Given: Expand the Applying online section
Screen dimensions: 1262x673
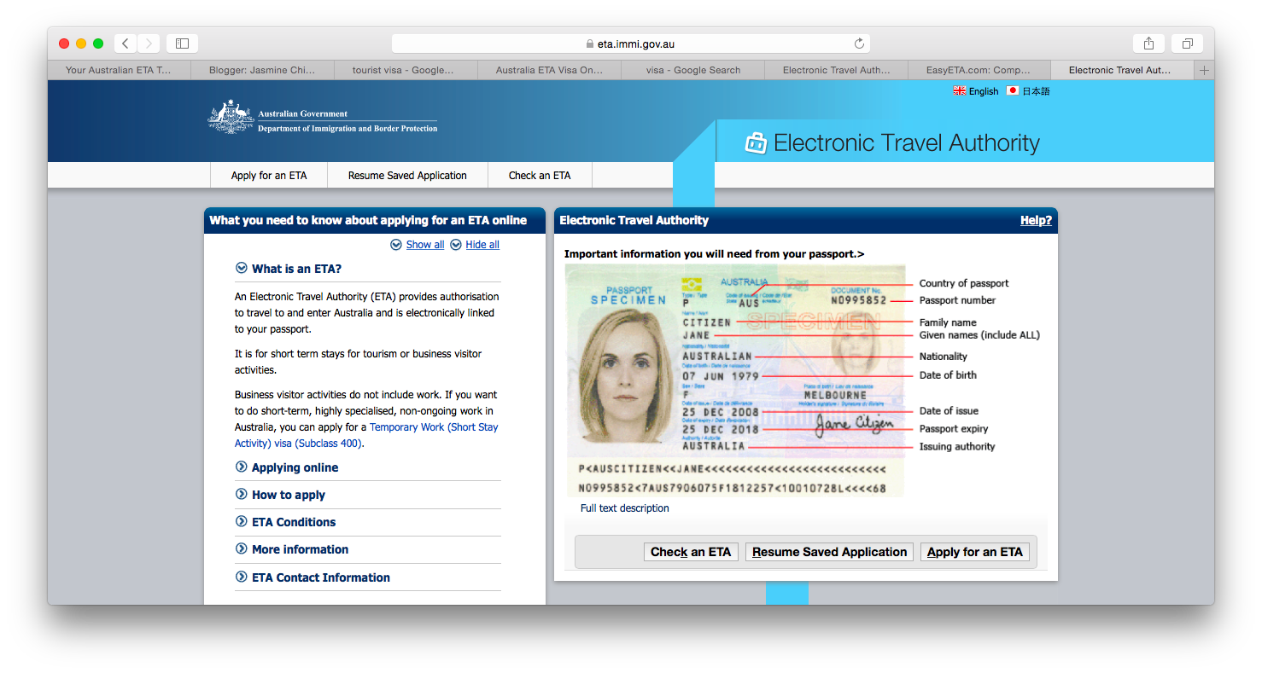Looking at the screenshot, I should point(293,467).
